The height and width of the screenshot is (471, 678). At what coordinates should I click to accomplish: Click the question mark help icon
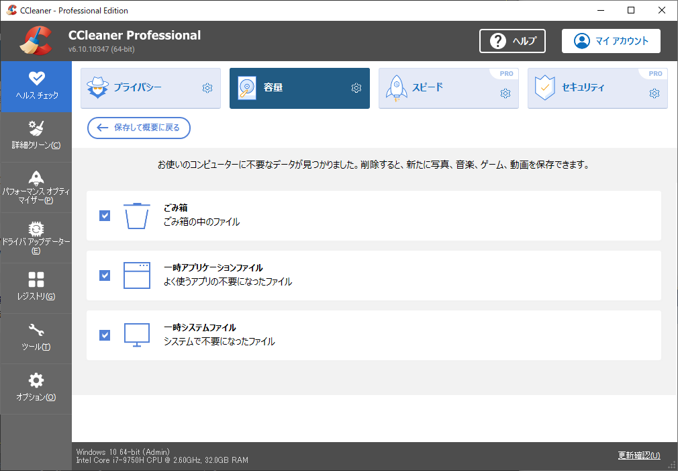[498, 41]
